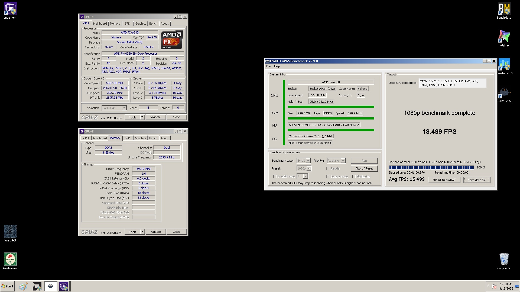The image size is (520, 292).
Task: Click the Used CPU capabilities text box
Action: [x=452, y=83]
